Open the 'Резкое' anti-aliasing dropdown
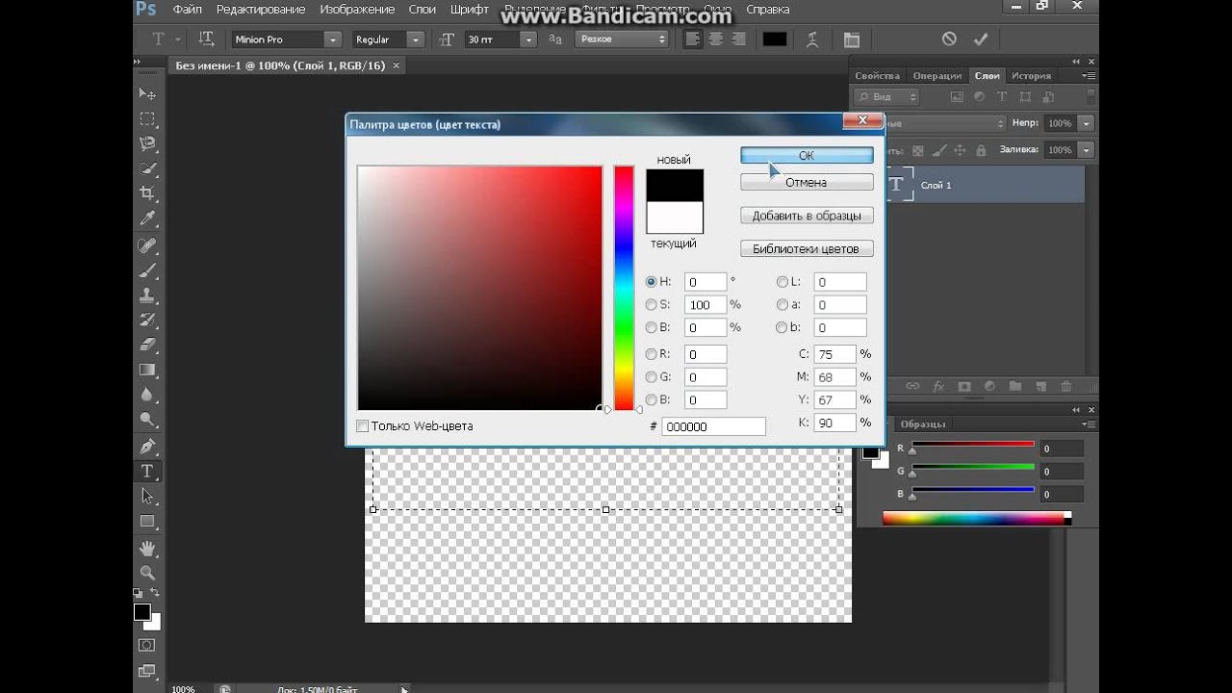This screenshot has height=693, width=1232. (622, 39)
